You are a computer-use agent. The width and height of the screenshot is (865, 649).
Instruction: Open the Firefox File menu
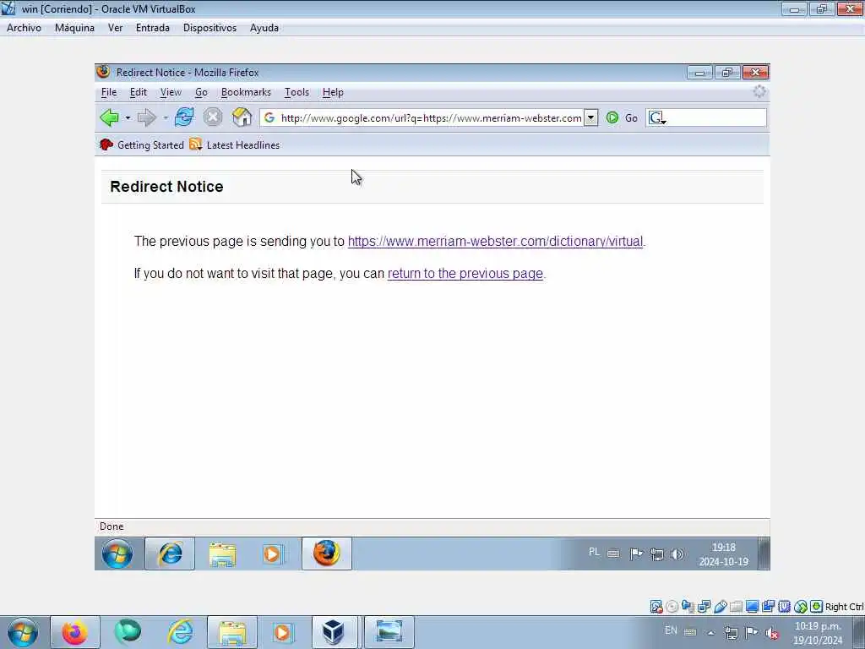[x=109, y=92]
